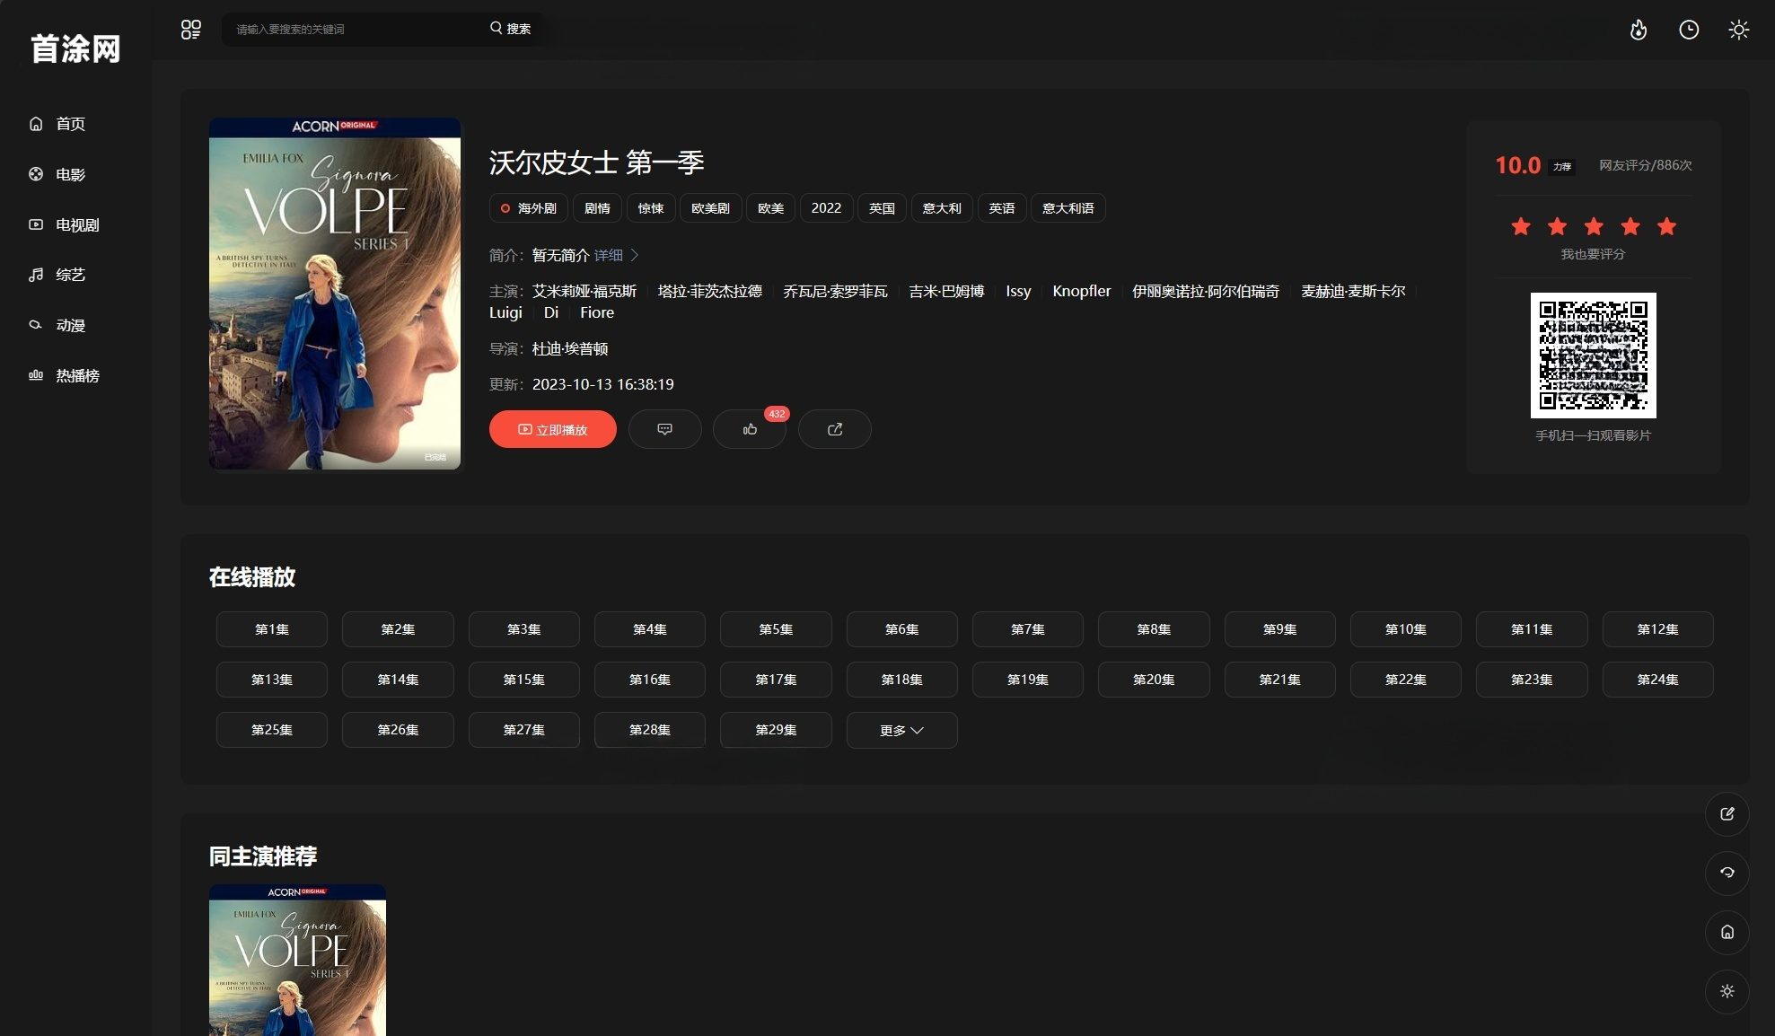Click the fifth star to rate the show
This screenshot has width=1775, height=1036.
[1666, 227]
